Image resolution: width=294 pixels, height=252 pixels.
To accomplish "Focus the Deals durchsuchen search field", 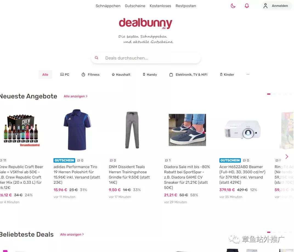I will (x=146, y=58).
